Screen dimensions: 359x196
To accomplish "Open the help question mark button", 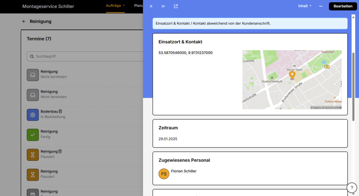I will point(351,188).
